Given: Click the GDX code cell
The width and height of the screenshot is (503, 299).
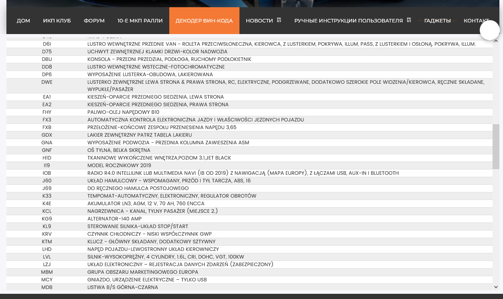Looking at the screenshot, I should click(47, 135).
